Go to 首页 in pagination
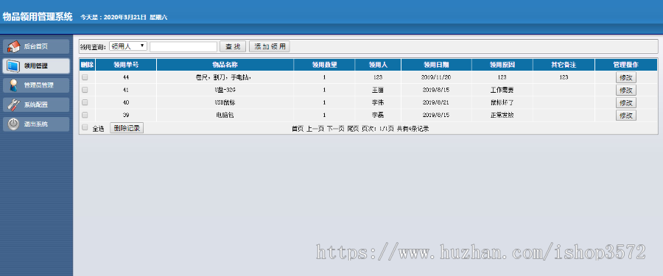This screenshot has width=663, height=276. click(298, 129)
